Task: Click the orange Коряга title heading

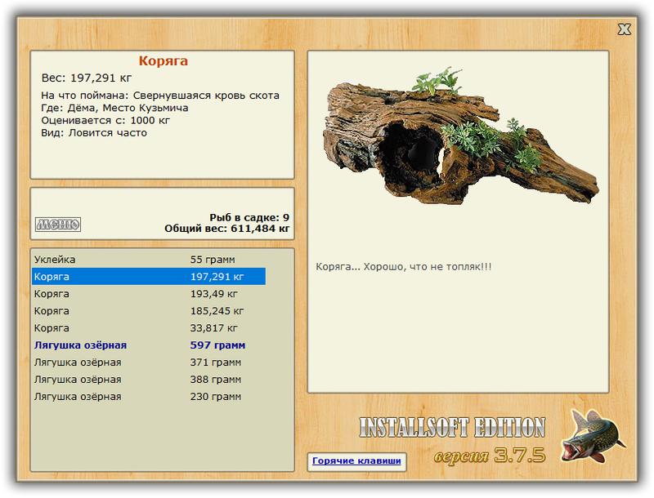Action: 163,61
